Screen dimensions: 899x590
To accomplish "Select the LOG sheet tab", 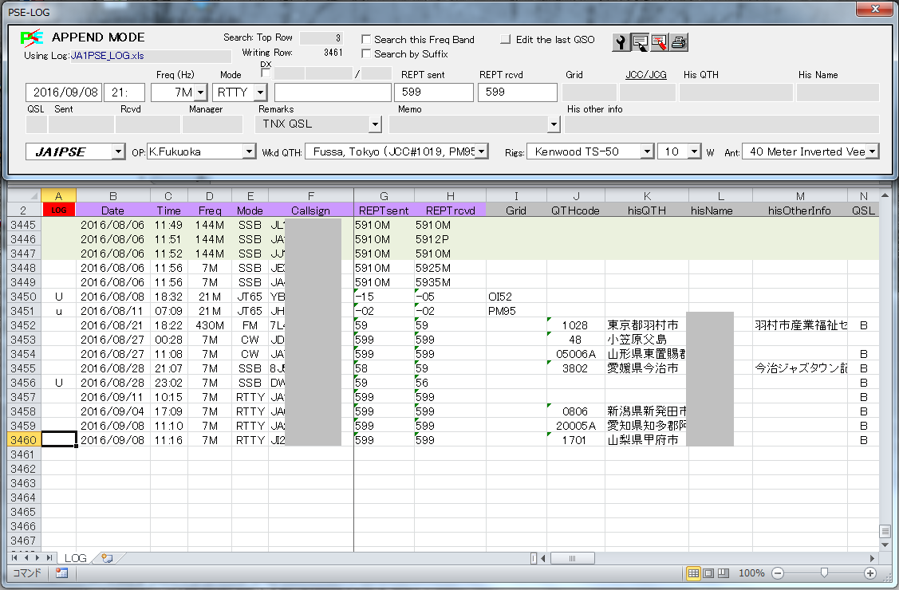I will click(x=76, y=558).
